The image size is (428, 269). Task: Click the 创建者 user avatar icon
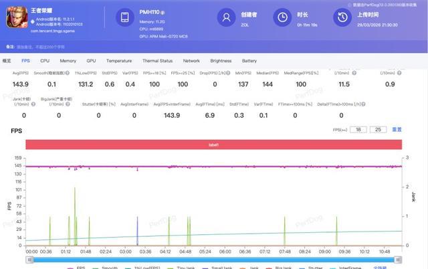[x=227, y=19]
